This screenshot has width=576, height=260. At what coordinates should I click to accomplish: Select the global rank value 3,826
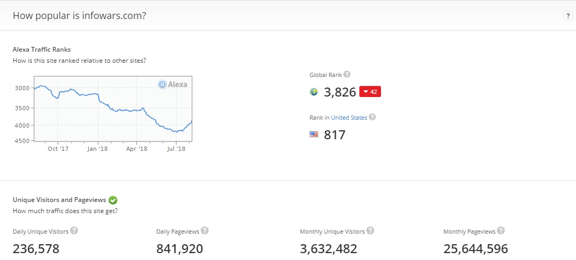(340, 92)
